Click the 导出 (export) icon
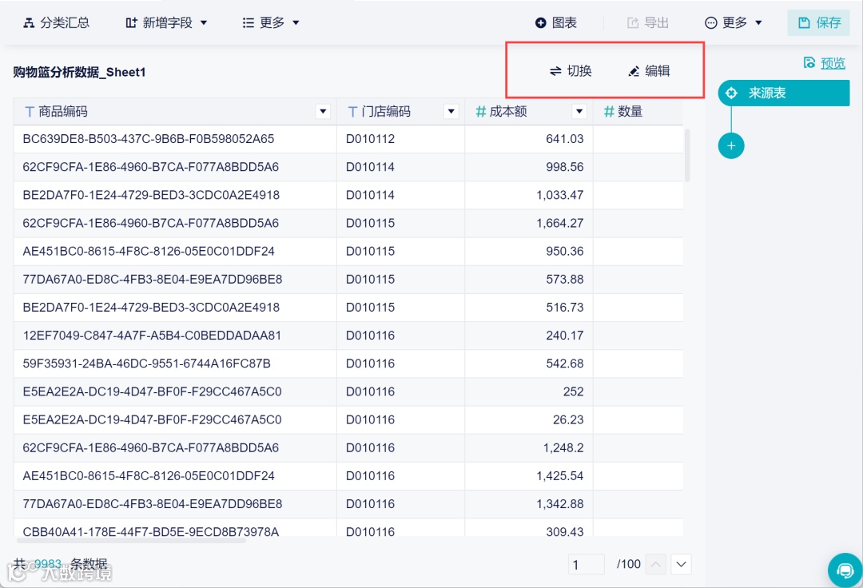Screen dimensions: 863x588 [x=647, y=22]
